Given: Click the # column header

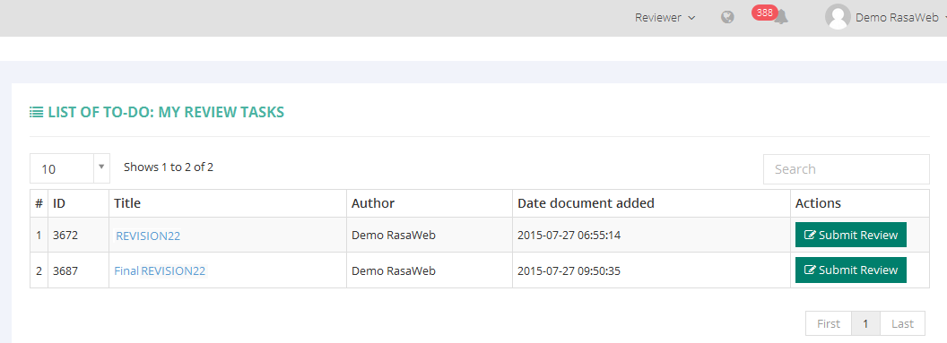Looking at the screenshot, I should point(39,203).
